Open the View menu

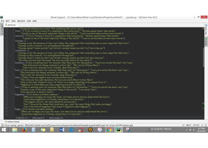13,21
